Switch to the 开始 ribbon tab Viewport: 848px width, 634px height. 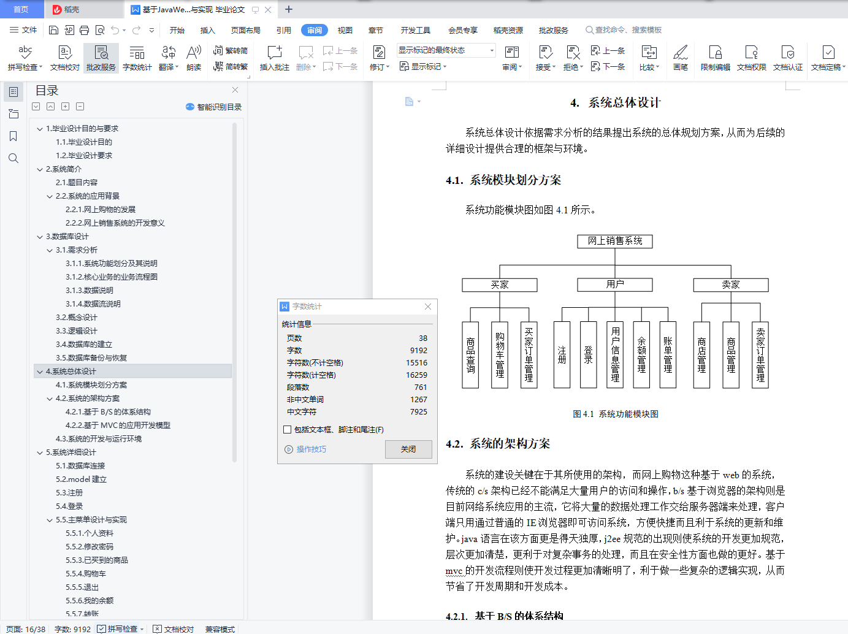pos(177,30)
